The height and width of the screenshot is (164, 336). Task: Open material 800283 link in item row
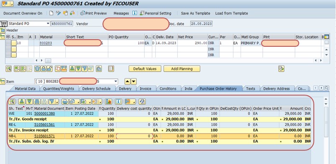(46, 43)
